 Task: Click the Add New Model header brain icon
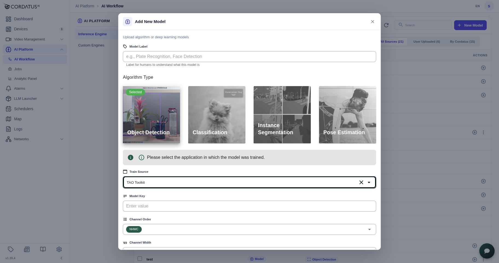(x=127, y=22)
